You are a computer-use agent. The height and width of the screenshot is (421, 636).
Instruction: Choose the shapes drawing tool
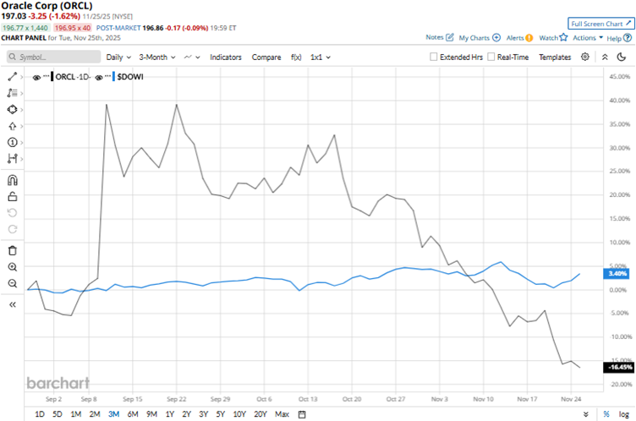click(12, 110)
